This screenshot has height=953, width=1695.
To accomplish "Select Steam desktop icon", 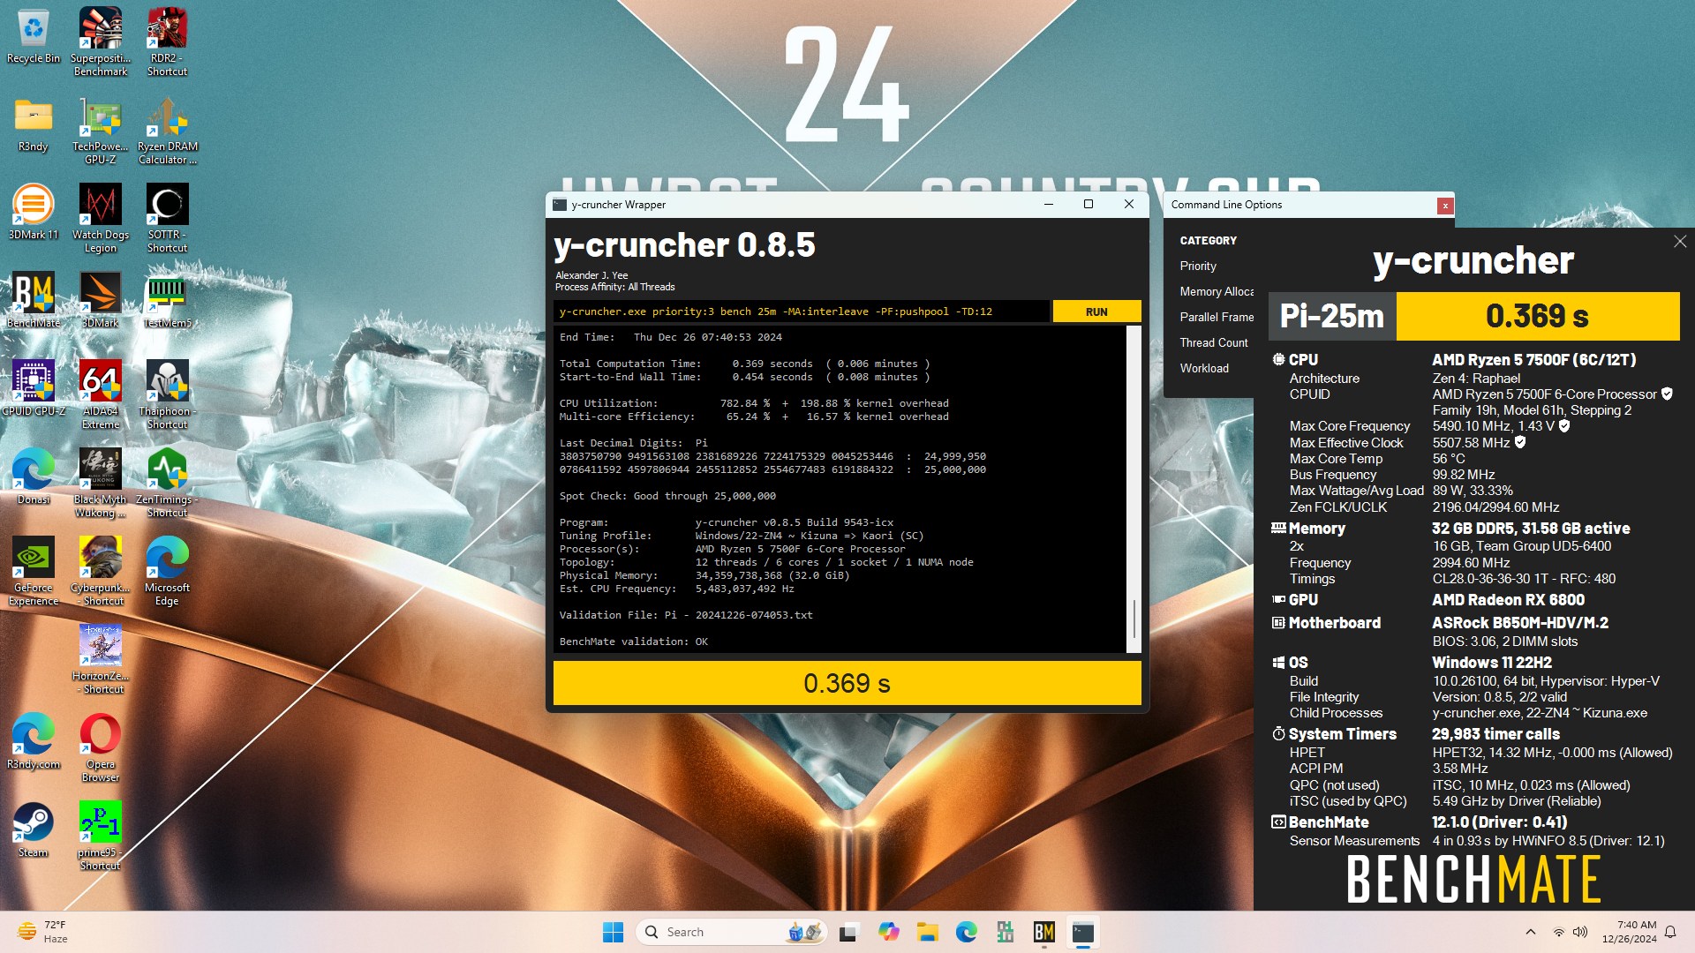I will pyautogui.click(x=34, y=830).
